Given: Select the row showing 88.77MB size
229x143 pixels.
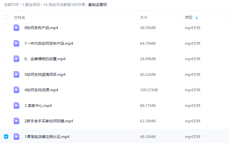Looking at the screenshot, I should coord(148,105).
